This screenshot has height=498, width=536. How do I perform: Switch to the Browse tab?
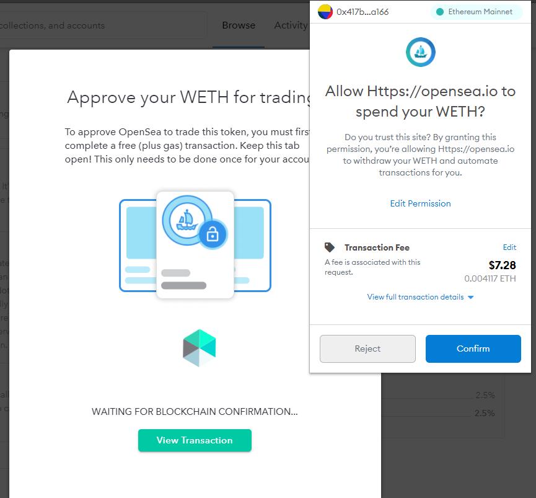(x=239, y=25)
